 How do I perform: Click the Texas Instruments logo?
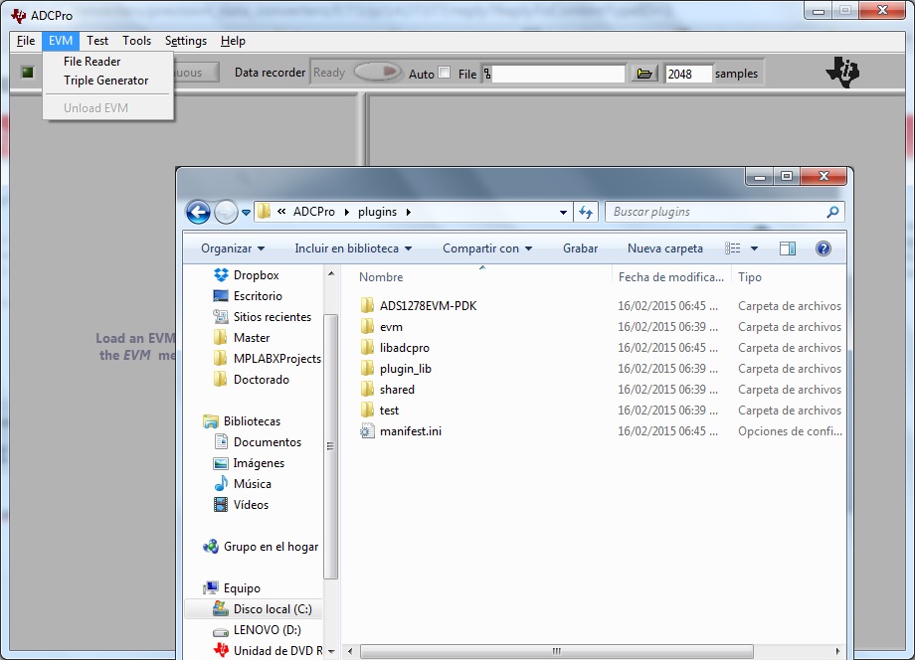(x=842, y=73)
